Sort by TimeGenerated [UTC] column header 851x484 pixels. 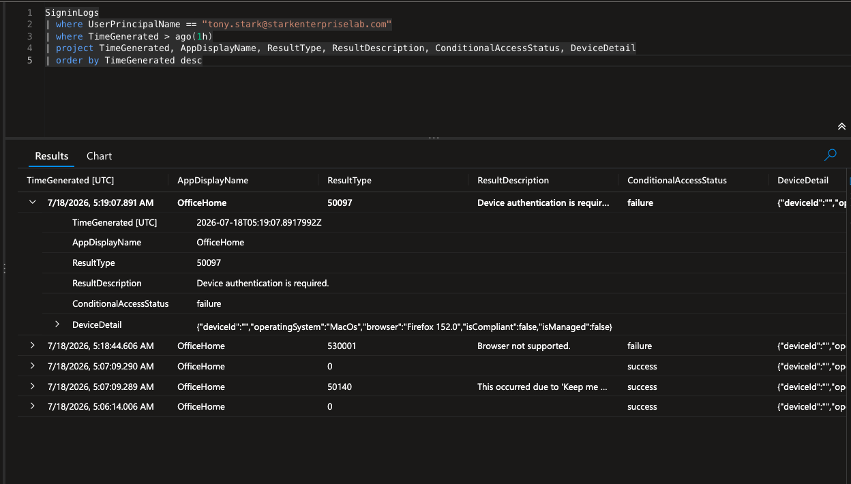point(70,181)
